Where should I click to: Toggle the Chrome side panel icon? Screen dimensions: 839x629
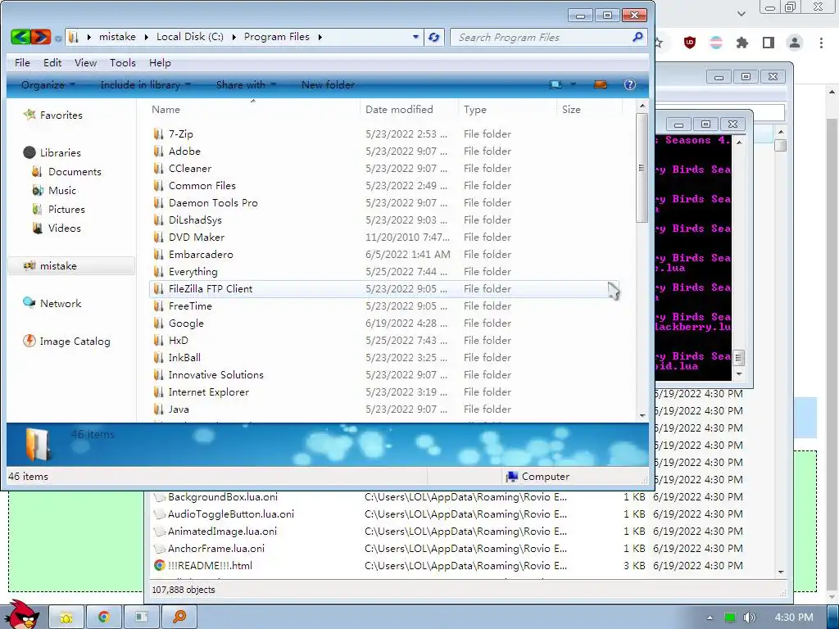(x=769, y=43)
